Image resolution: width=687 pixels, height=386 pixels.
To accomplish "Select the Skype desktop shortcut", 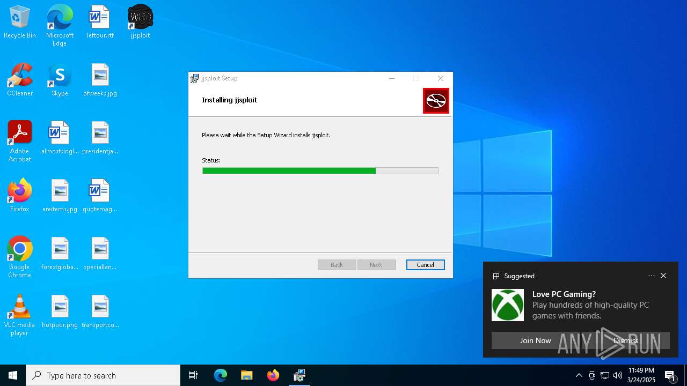I will point(60,80).
